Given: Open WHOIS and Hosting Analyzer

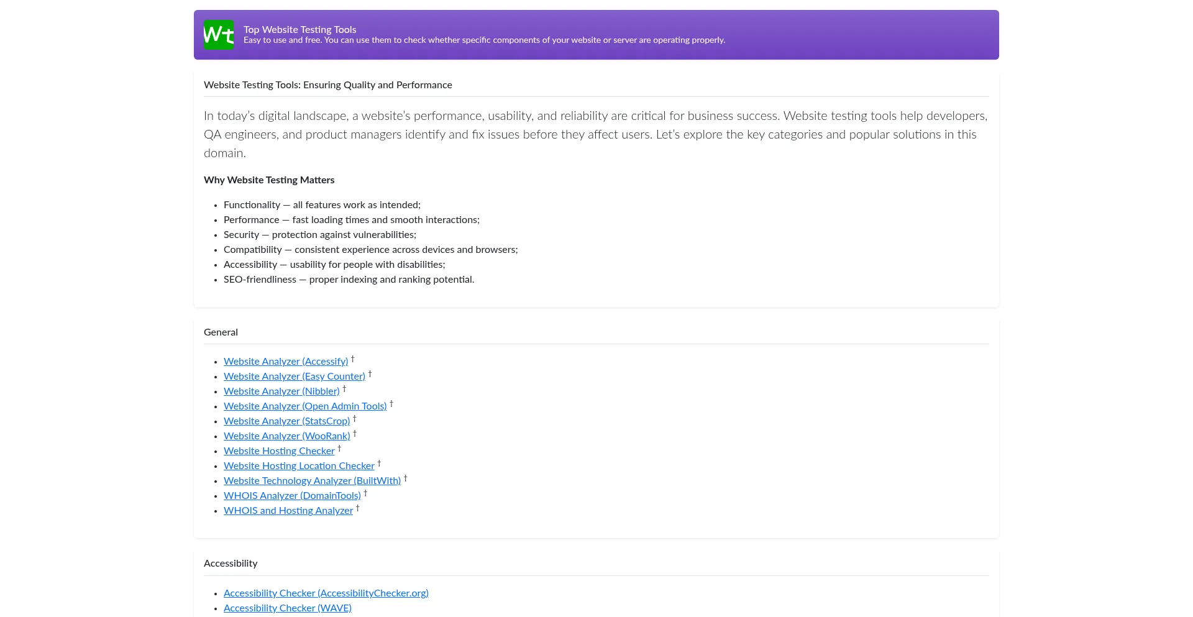Looking at the screenshot, I should pos(288,511).
